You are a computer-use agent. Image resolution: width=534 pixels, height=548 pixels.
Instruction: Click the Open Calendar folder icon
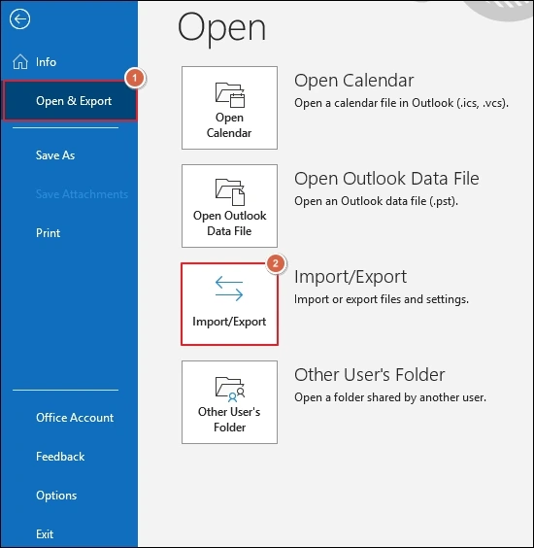click(x=230, y=94)
